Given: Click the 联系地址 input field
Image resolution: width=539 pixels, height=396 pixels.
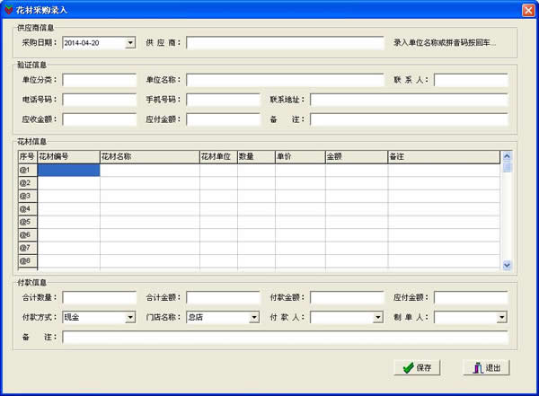Looking at the screenshot, I should click(x=409, y=100).
